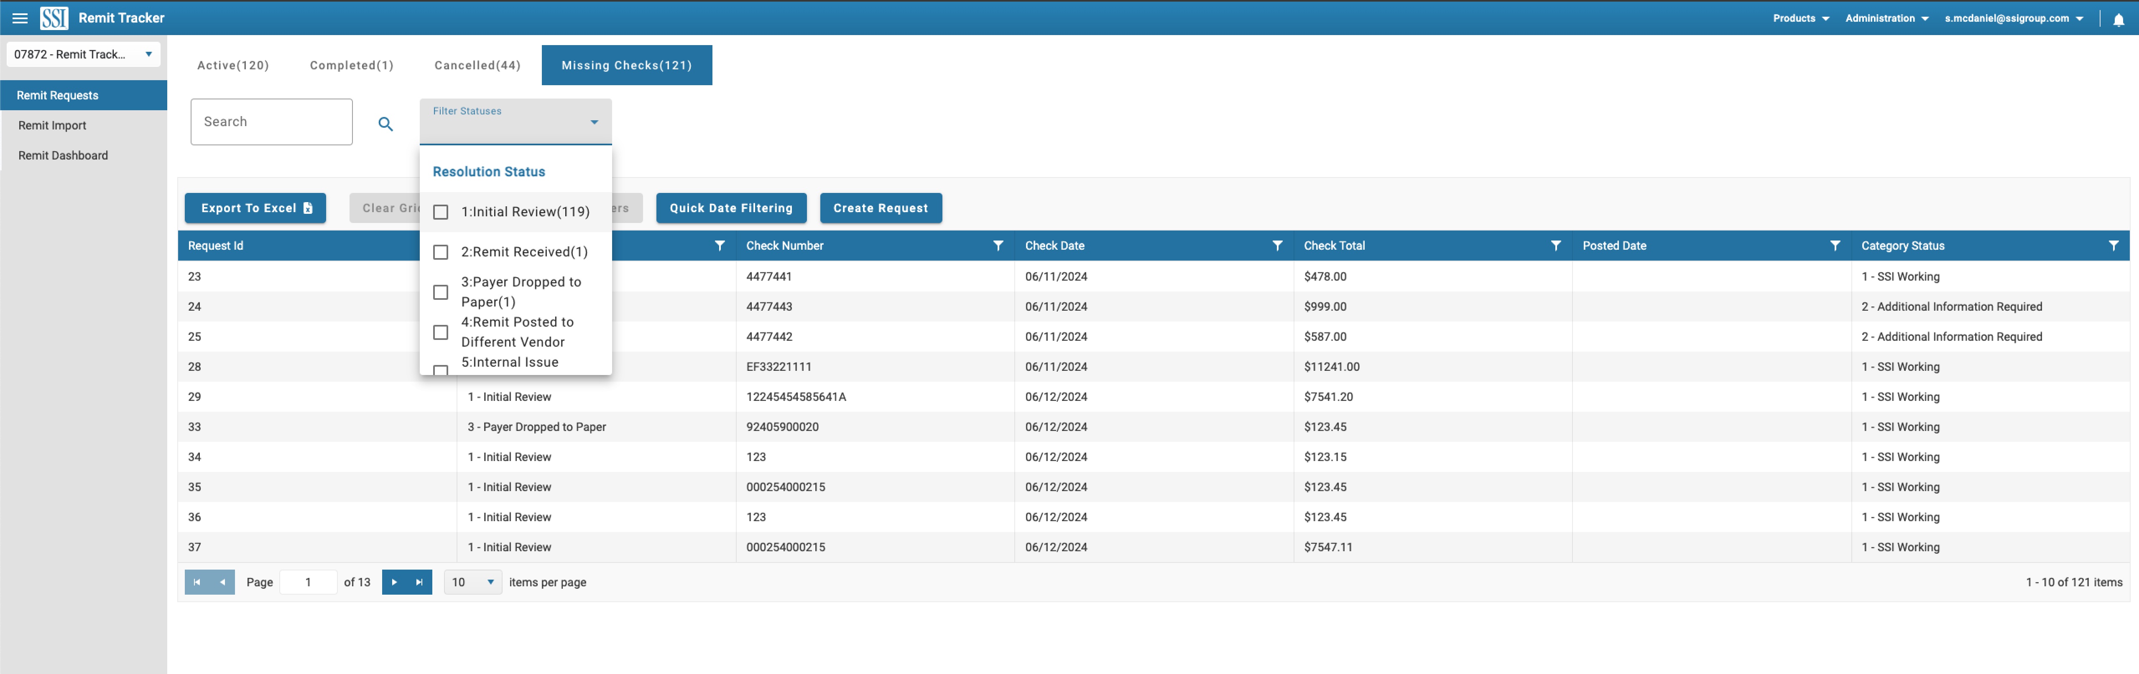Sort by Check Total header

click(x=1335, y=246)
